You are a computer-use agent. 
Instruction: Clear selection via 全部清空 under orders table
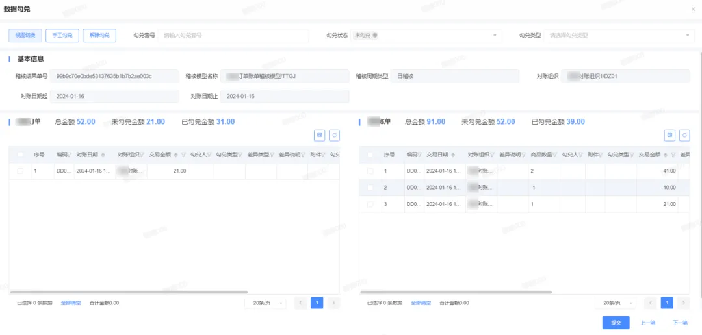[71, 303]
